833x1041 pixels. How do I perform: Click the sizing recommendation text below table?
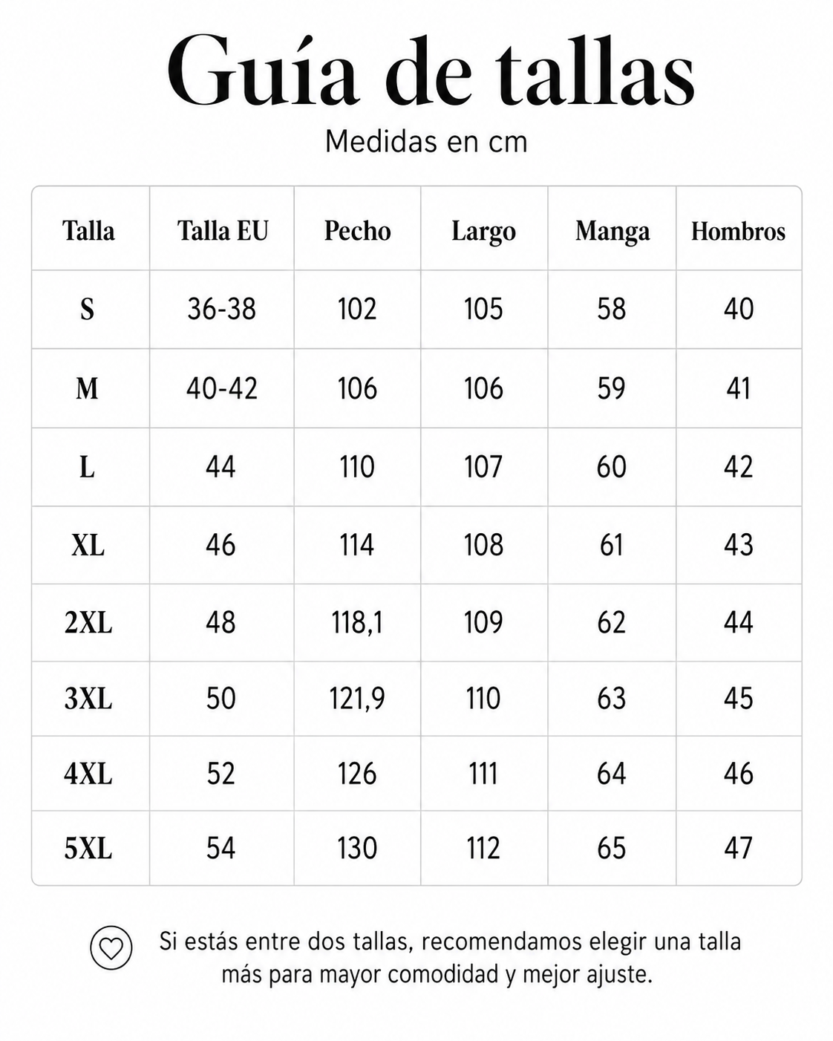pyautogui.click(x=450, y=958)
